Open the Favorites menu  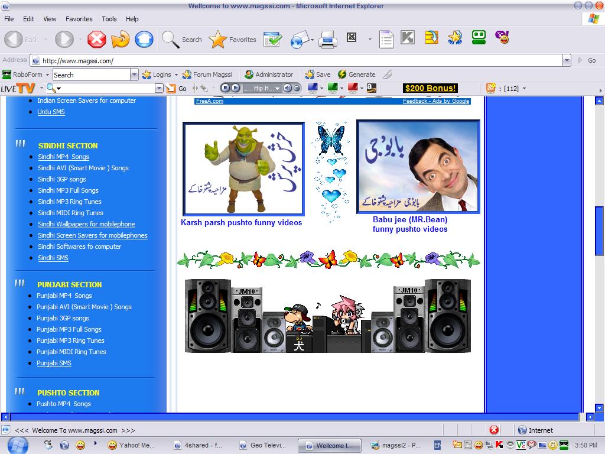(79, 19)
